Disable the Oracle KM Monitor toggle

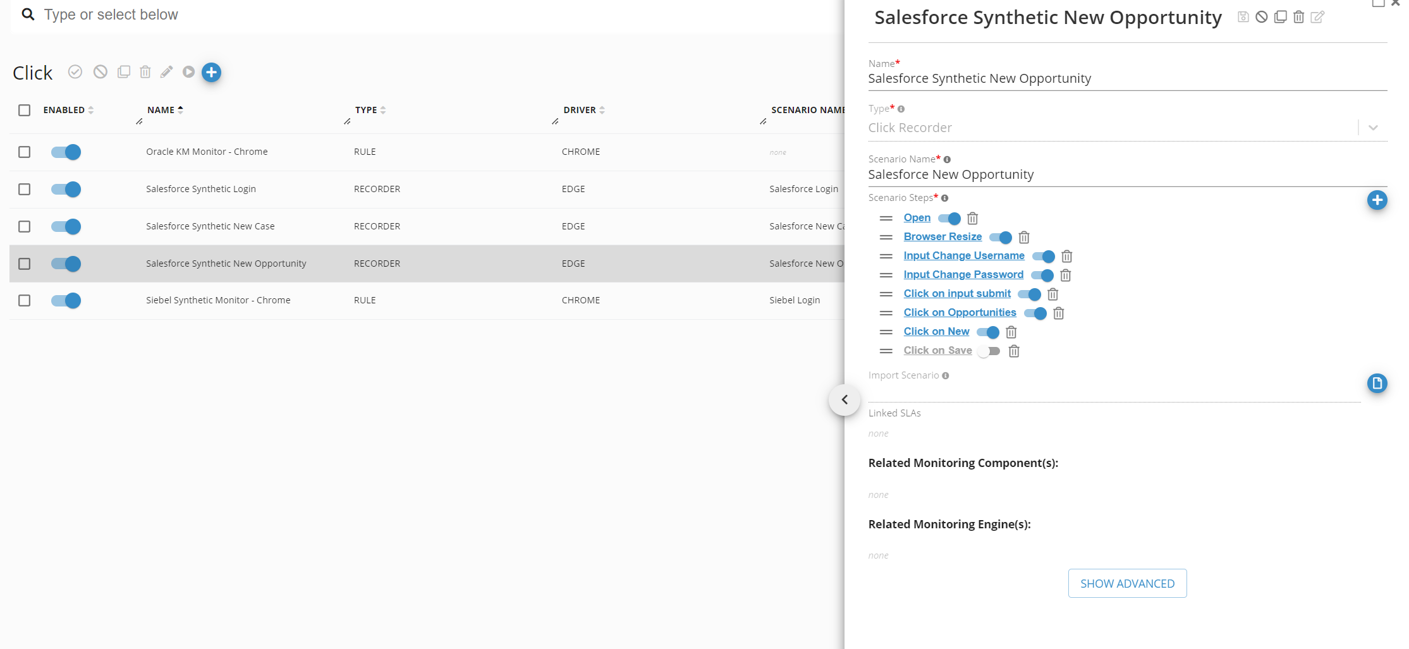point(66,152)
